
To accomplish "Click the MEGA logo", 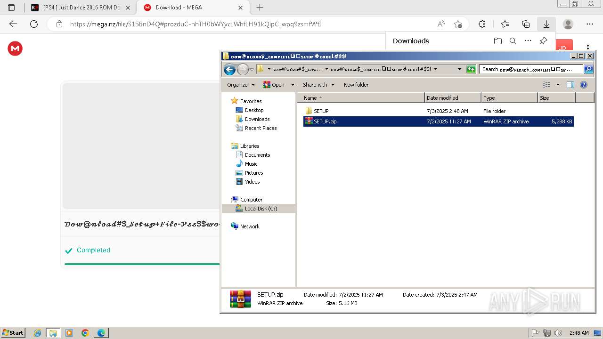I will pos(15,48).
